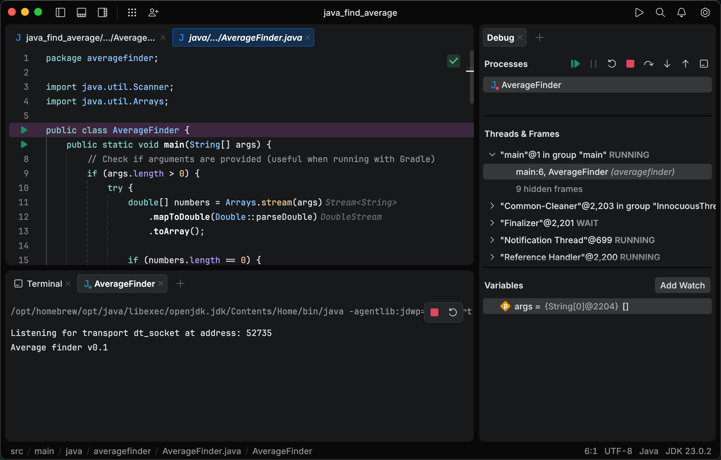721x460 pixels.
Task: Open the java_find_average/.../Average... editor tab
Action: (x=90, y=38)
